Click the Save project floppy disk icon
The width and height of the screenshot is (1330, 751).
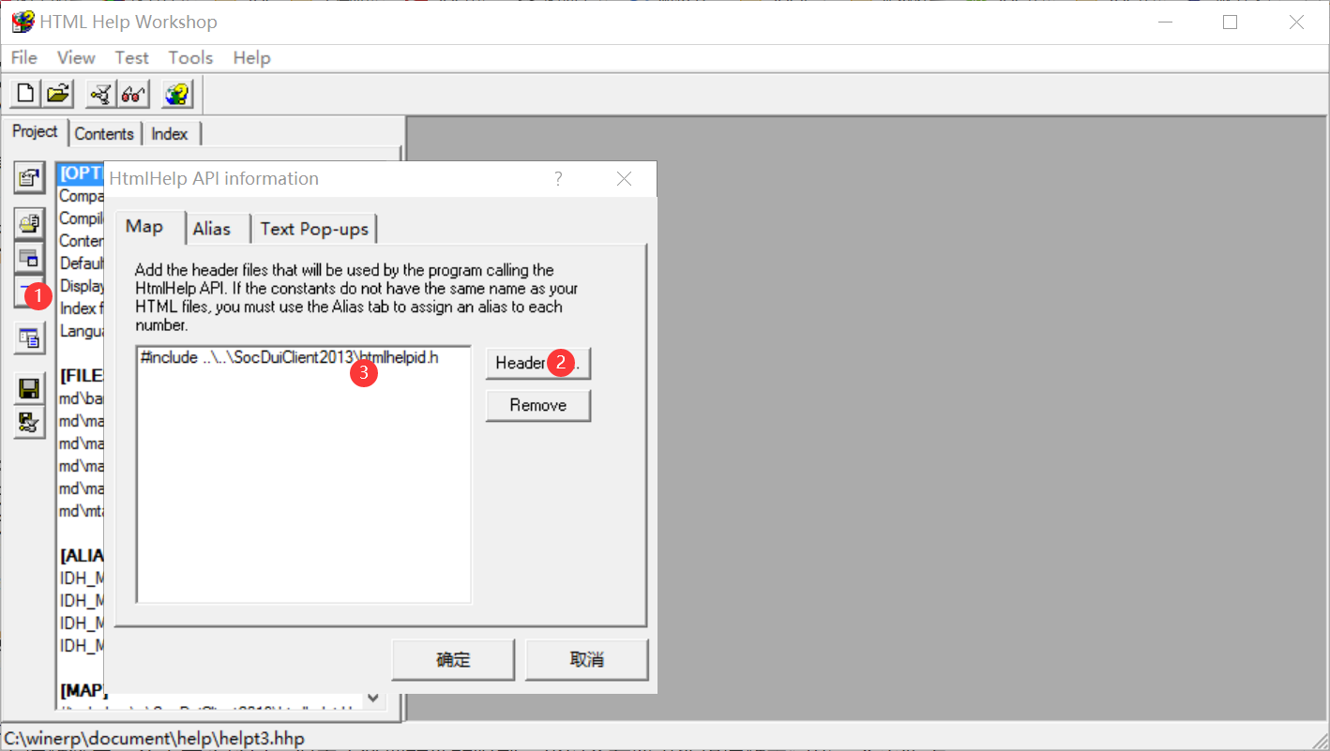[x=29, y=388]
